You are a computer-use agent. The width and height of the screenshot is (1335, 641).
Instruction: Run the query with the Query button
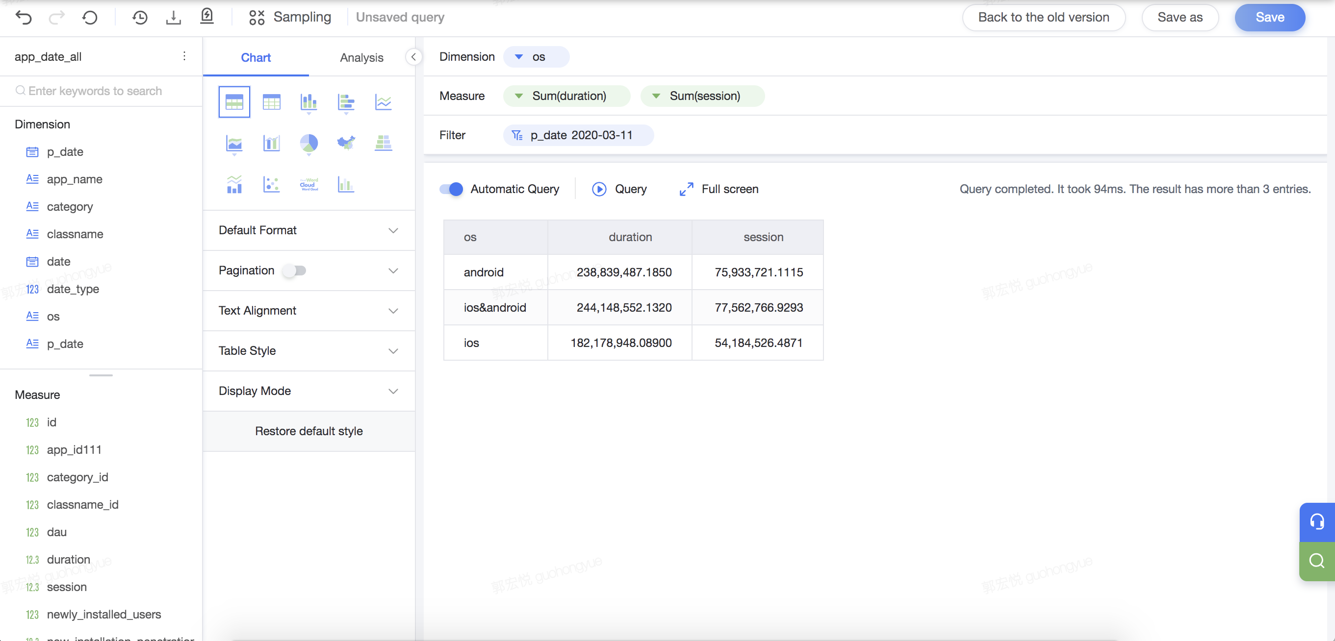click(620, 189)
